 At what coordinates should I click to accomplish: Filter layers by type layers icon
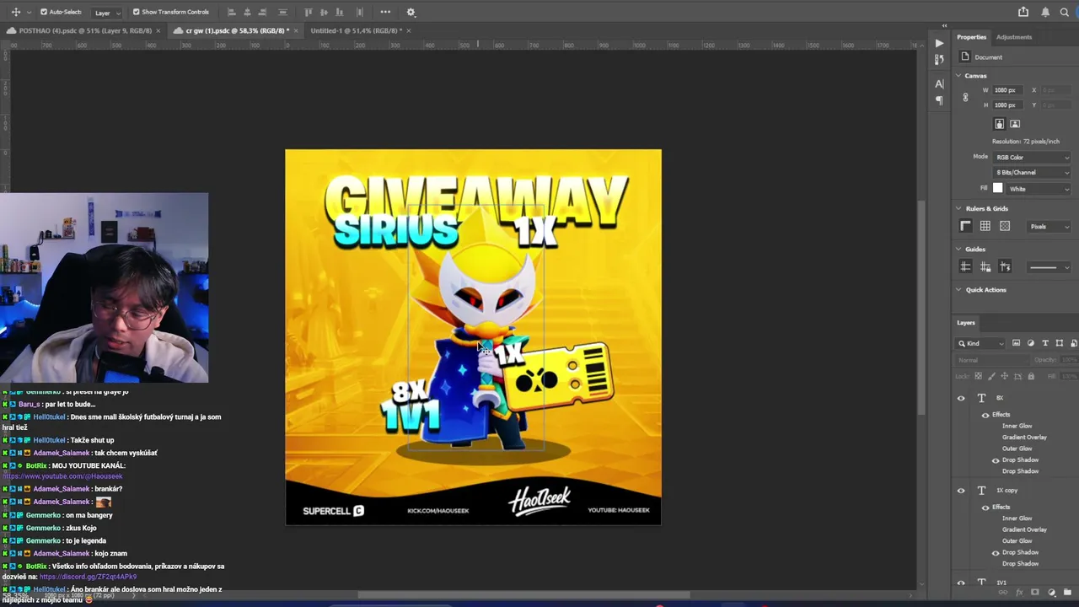pyautogui.click(x=1045, y=343)
